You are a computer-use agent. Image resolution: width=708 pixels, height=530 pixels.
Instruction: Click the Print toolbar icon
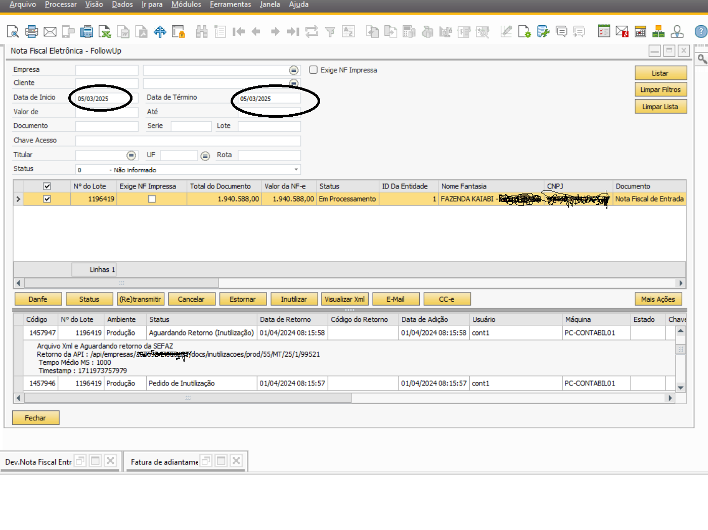pyautogui.click(x=31, y=32)
